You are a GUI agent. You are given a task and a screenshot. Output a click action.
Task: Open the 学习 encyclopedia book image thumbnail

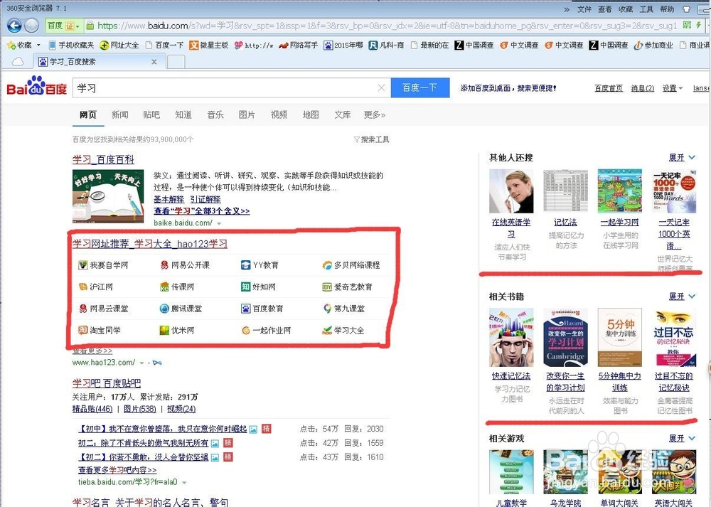pos(108,196)
